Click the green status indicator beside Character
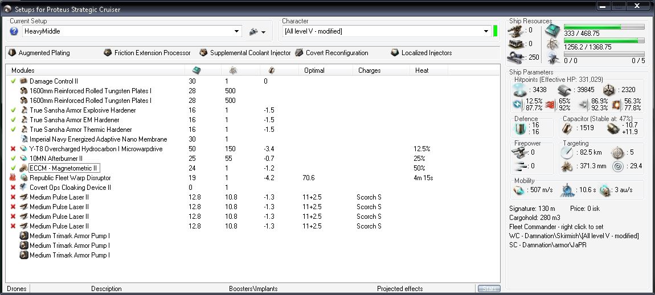Image resolution: width=655 pixels, height=295 pixels. 496,31
